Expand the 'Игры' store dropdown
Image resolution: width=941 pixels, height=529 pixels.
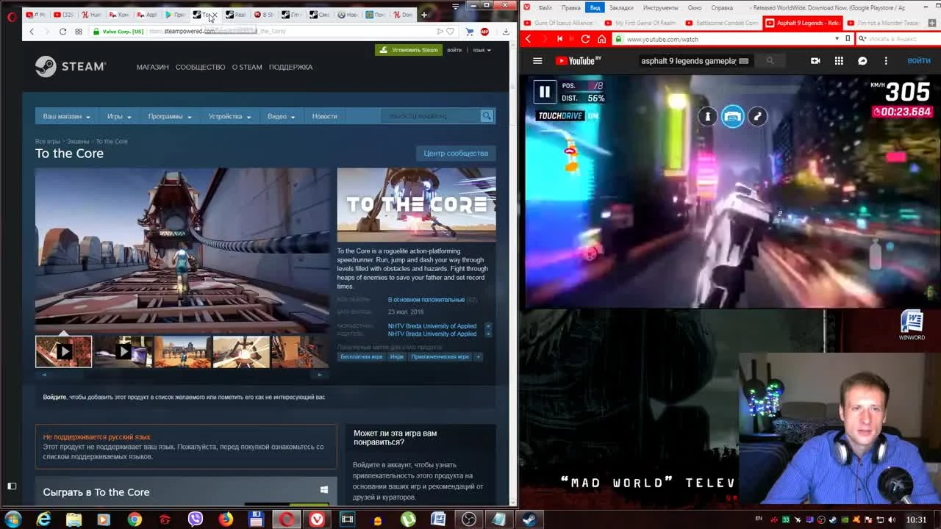pyautogui.click(x=119, y=116)
